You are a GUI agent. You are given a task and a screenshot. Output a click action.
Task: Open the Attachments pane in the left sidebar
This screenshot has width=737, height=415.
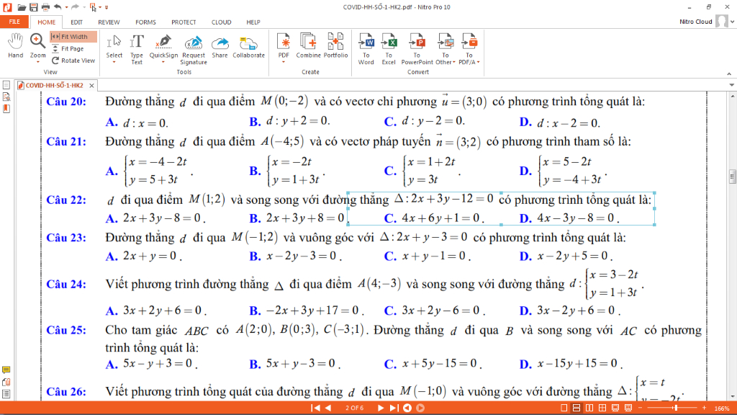(x=6, y=382)
